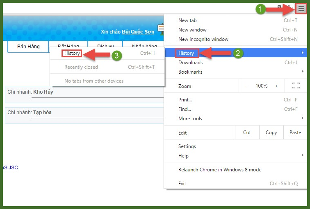Increase zoom with the plus button

coord(276,86)
